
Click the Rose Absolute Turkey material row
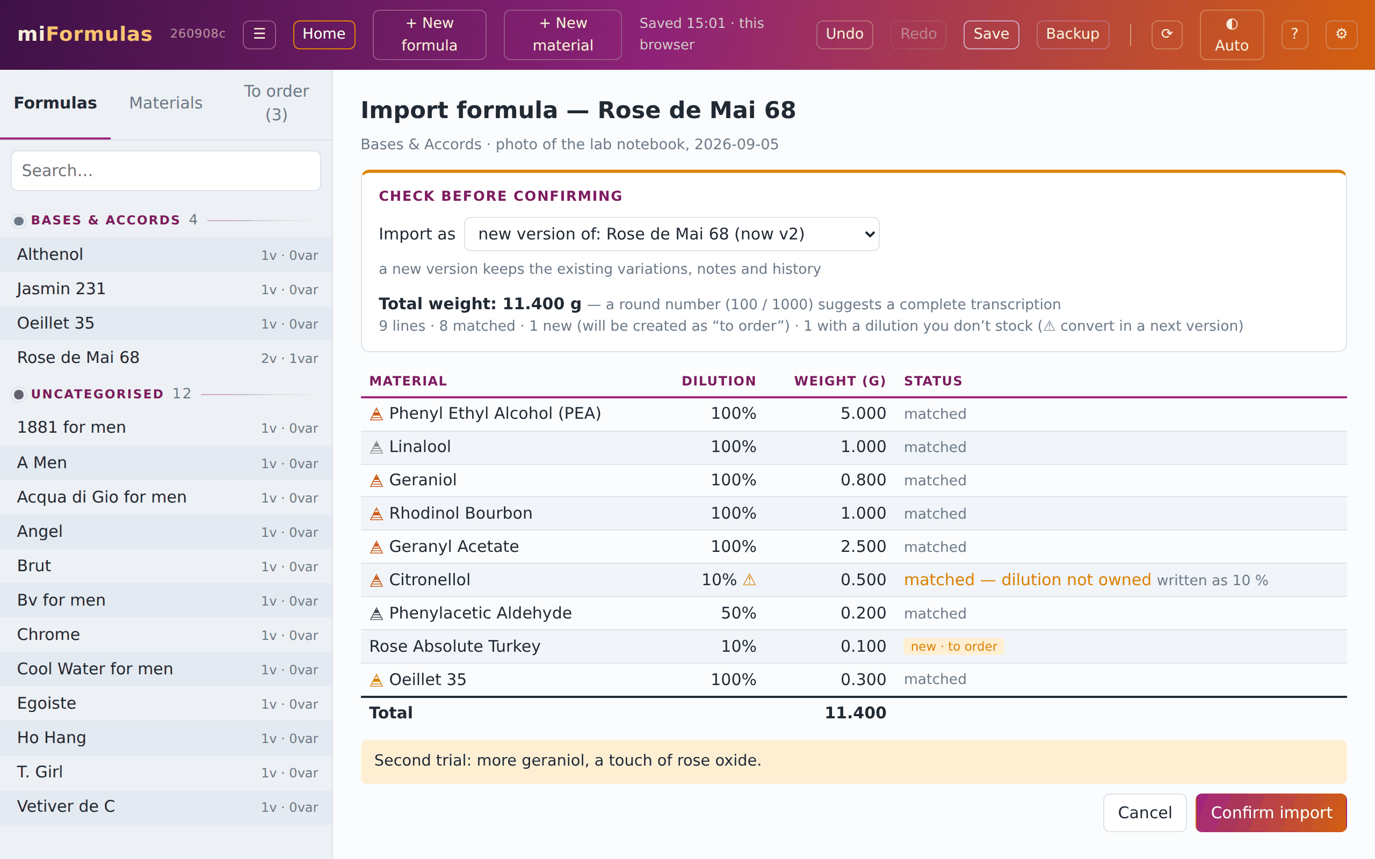click(x=853, y=646)
